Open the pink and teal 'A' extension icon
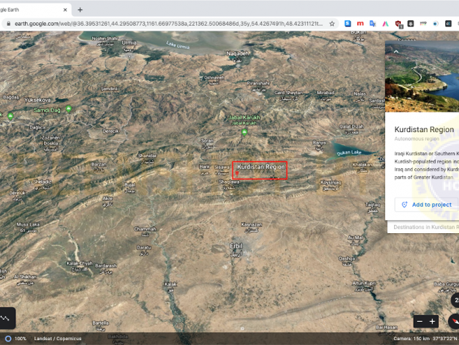 (385, 24)
